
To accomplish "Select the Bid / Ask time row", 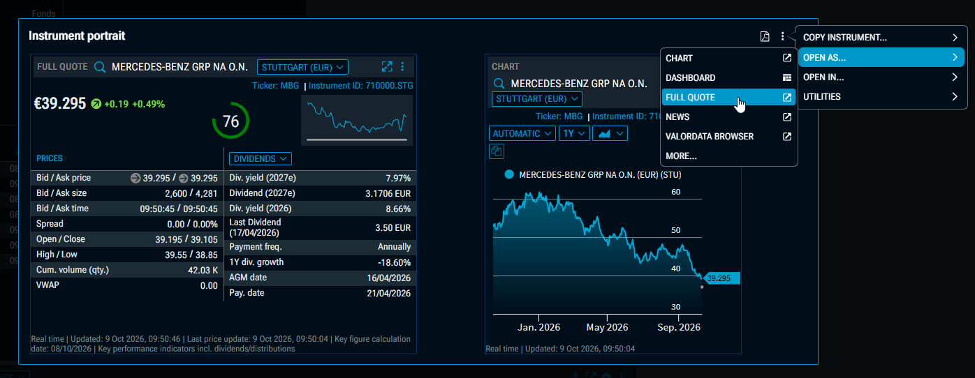I will click(127, 209).
